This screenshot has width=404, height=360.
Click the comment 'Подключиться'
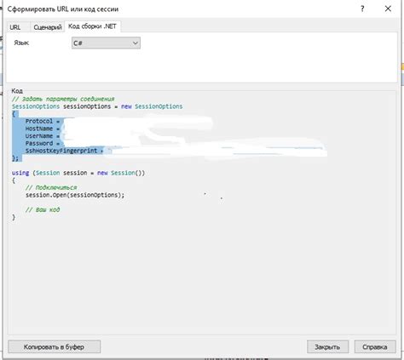pyautogui.click(x=51, y=187)
